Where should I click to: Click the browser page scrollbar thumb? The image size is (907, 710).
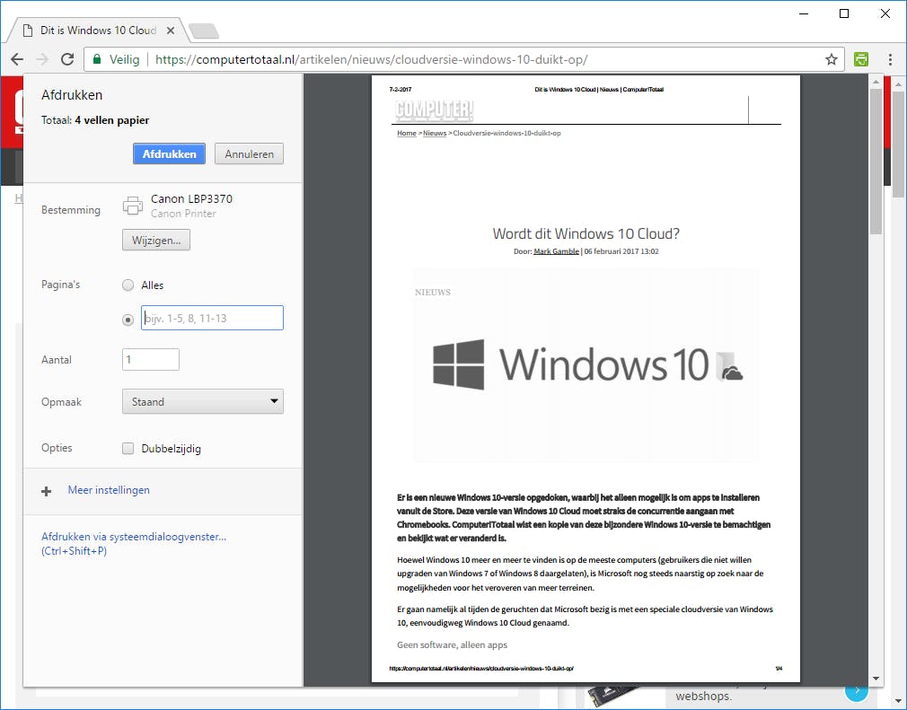coord(898,145)
